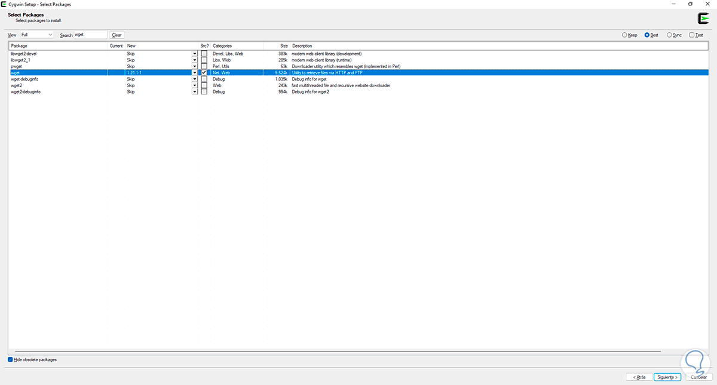Image resolution: width=717 pixels, height=385 pixels.
Task: Check Src box for pwget
Action: [x=204, y=66]
